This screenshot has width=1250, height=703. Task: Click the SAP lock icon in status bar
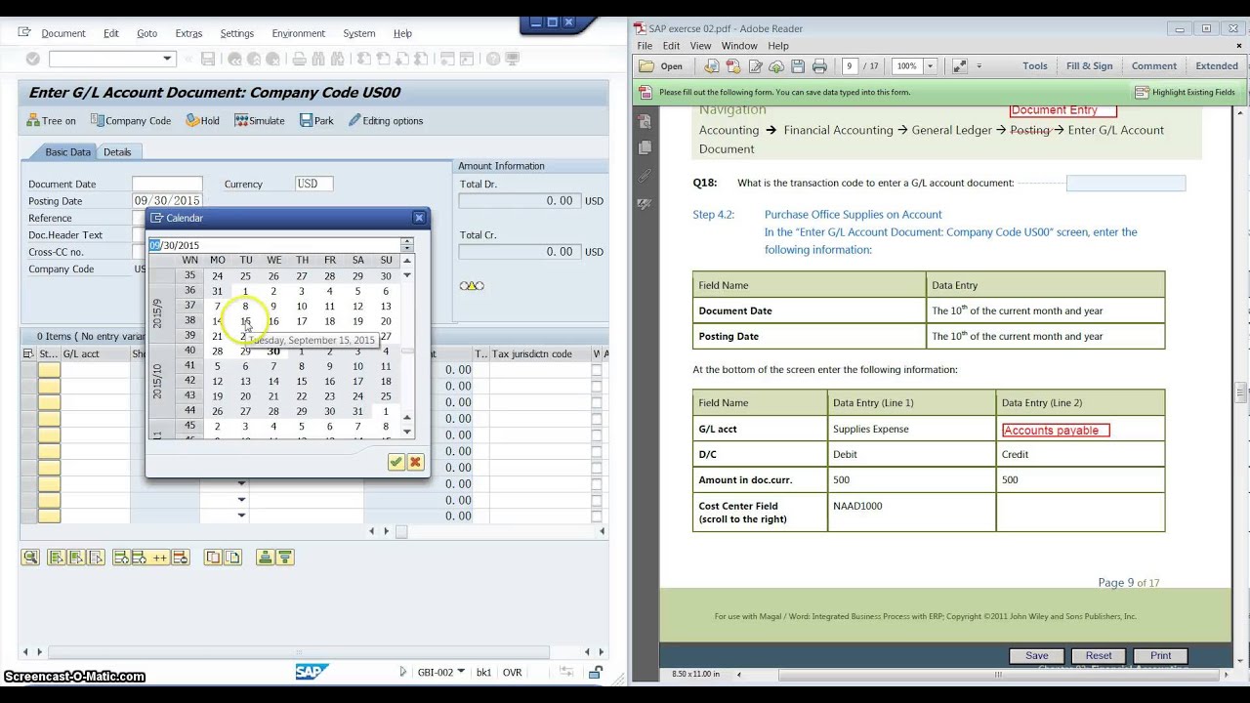pos(594,672)
